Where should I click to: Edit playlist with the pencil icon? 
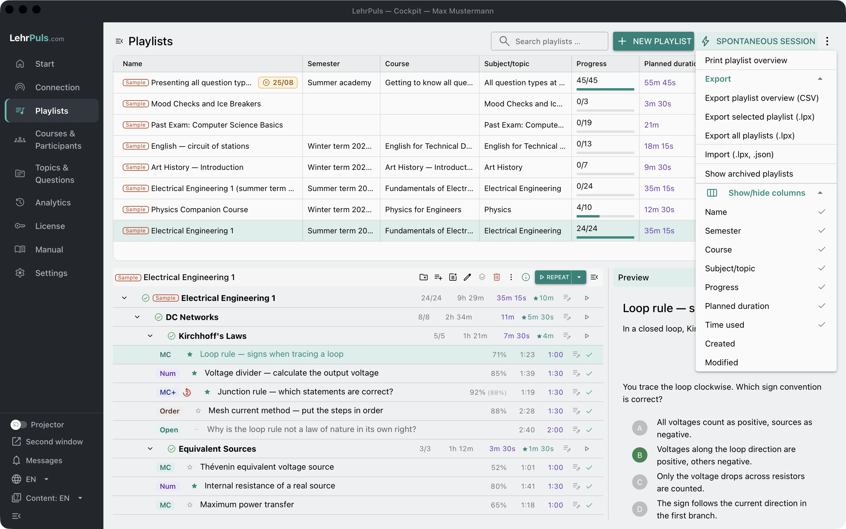click(467, 277)
